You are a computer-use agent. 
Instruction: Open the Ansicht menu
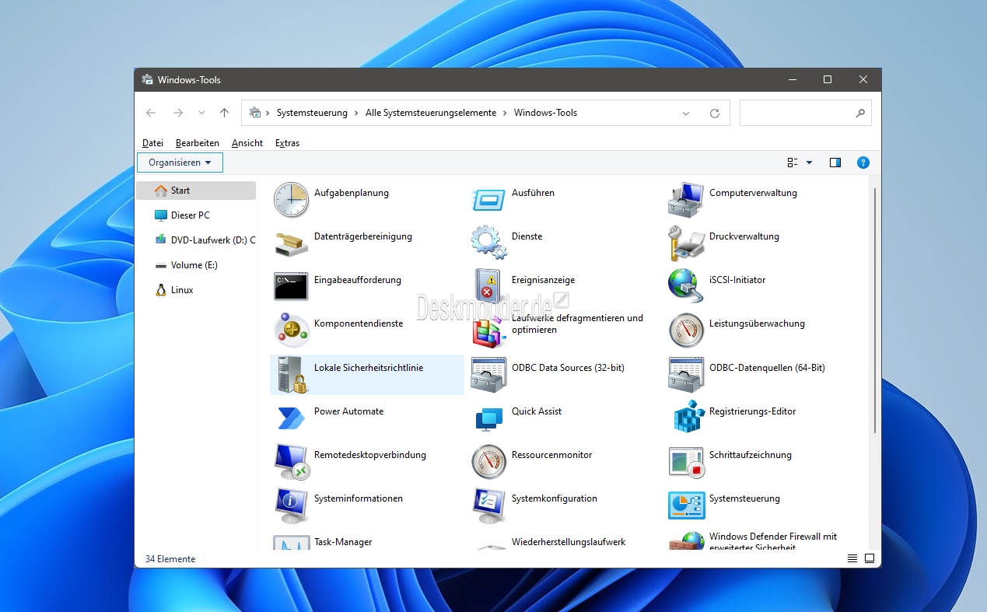tap(247, 143)
